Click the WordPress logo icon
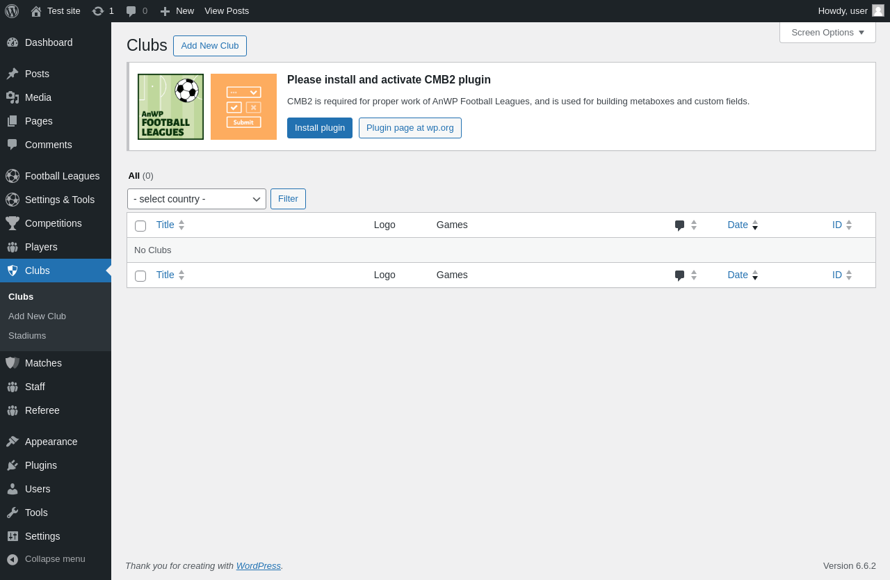The height and width of the screenshot is (580, 890). coord(12,11)
